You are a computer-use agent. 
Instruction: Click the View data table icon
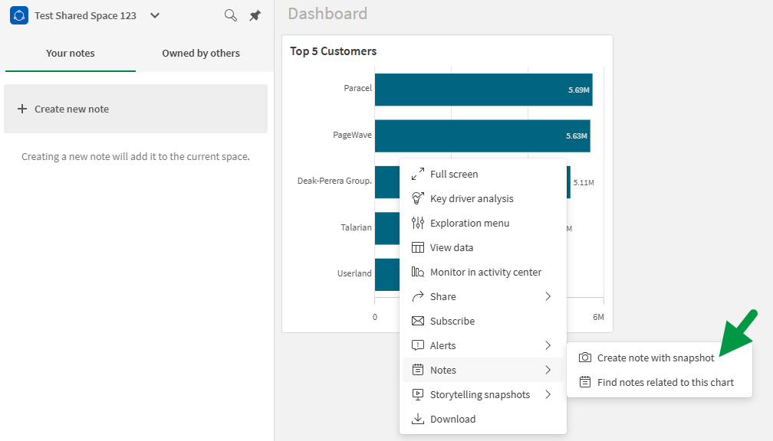tap(418, 248)
